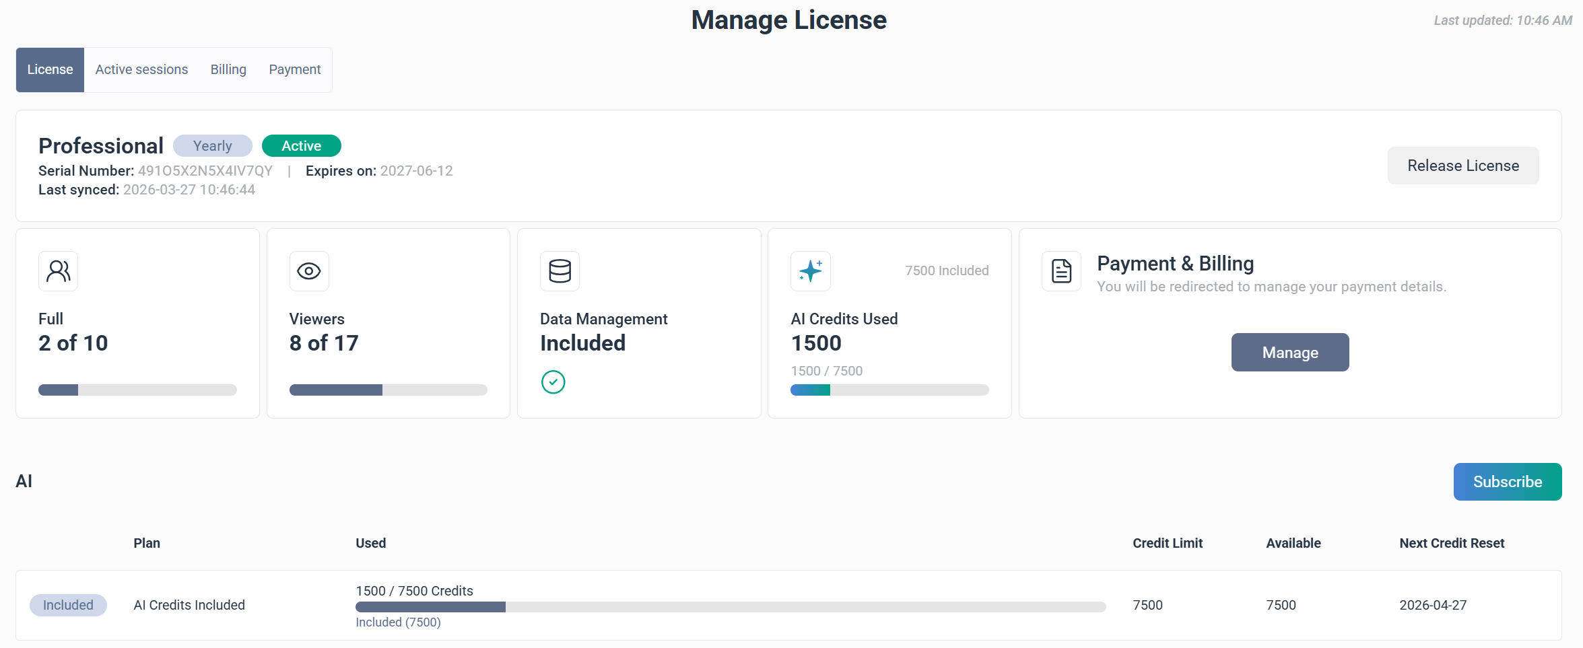Click the Active status badge
The width and height of the screenshot is (1583, 648).
[x=301, y=145]
